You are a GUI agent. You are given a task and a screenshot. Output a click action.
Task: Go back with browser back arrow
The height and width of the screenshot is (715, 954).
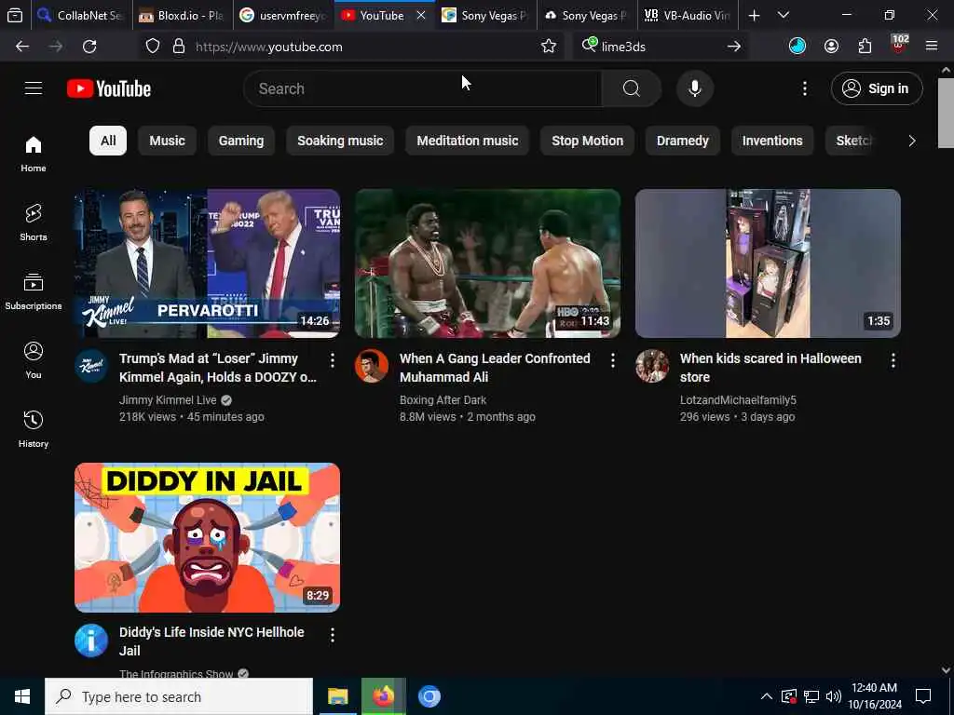pyautogui.click(x=22, y=47)
